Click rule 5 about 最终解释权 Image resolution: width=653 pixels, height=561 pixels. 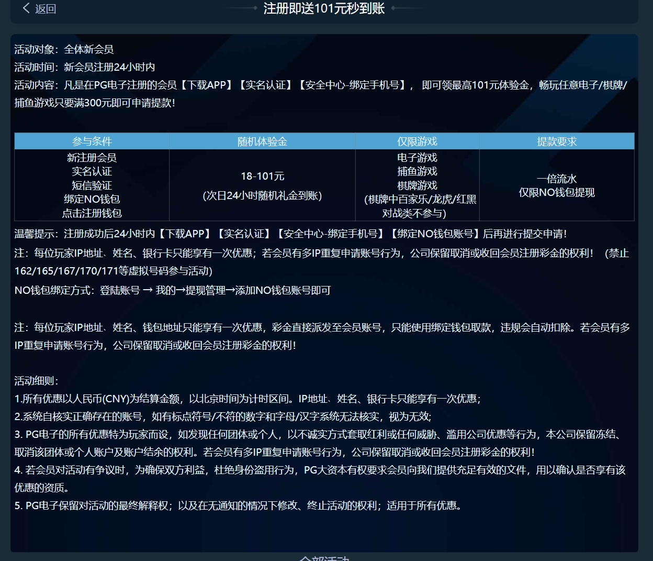[238, 505]
